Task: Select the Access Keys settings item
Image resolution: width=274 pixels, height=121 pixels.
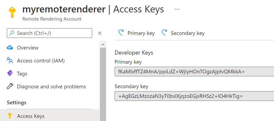Action: pyautogui.click(x=50, y=116)
